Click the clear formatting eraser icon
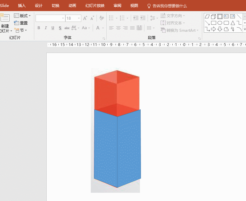Viewport: 246px width, 201px height. tap(102, 18)
